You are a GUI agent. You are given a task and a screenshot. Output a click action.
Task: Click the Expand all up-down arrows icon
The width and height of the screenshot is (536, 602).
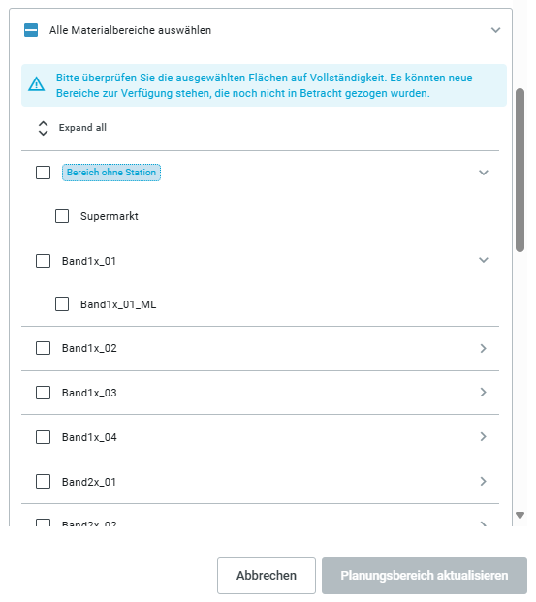(x=43, y=128)
